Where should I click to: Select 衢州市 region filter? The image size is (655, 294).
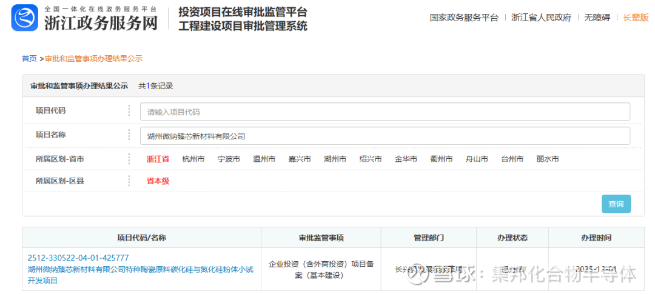442,159
